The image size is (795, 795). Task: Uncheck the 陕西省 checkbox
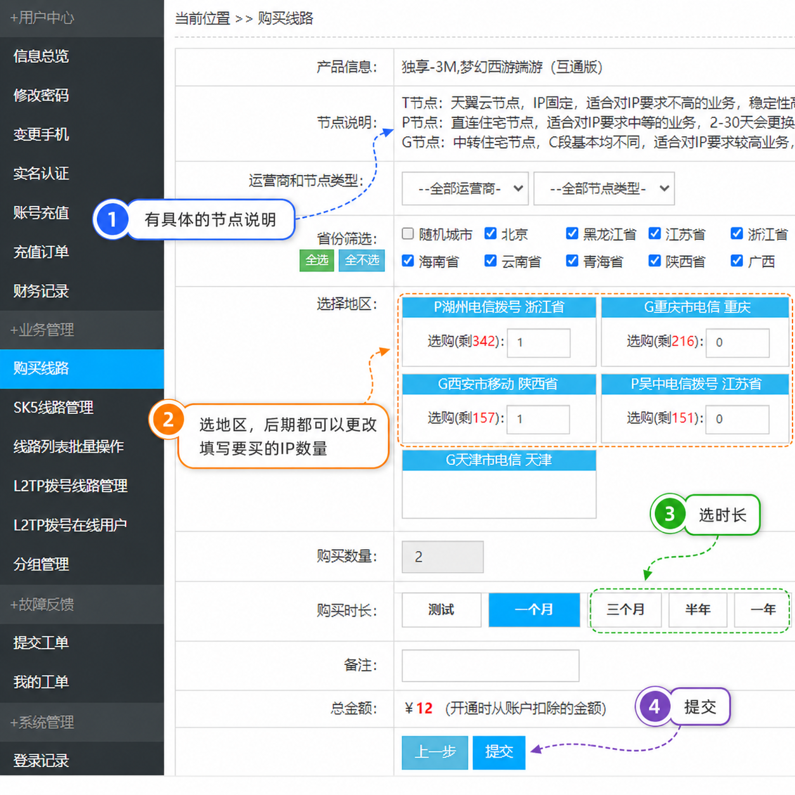click(655, 261)
